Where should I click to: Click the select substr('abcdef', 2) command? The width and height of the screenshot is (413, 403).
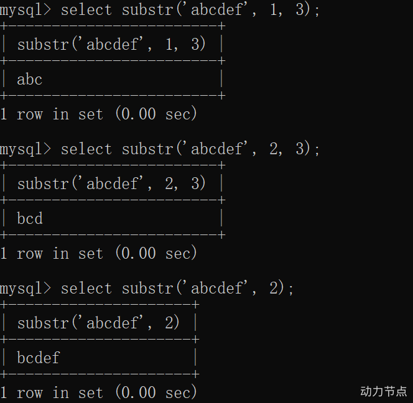click(177, 288)
